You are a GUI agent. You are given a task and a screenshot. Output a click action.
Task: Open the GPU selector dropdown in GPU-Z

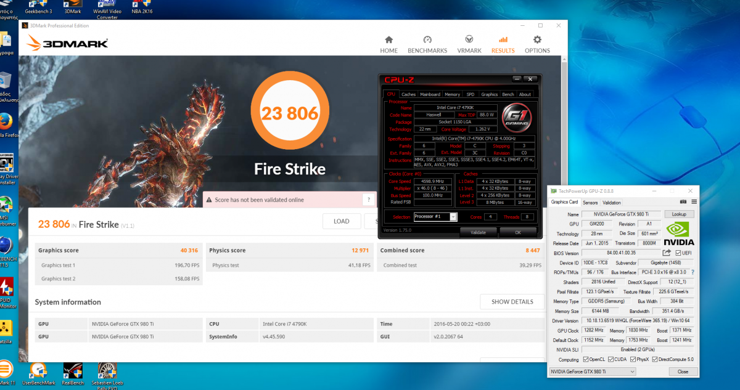tap(592, 372)
